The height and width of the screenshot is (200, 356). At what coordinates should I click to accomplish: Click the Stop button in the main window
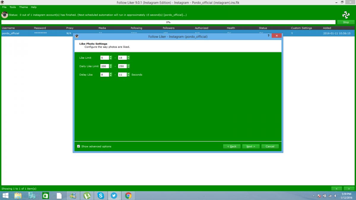[x=346, y=22]
